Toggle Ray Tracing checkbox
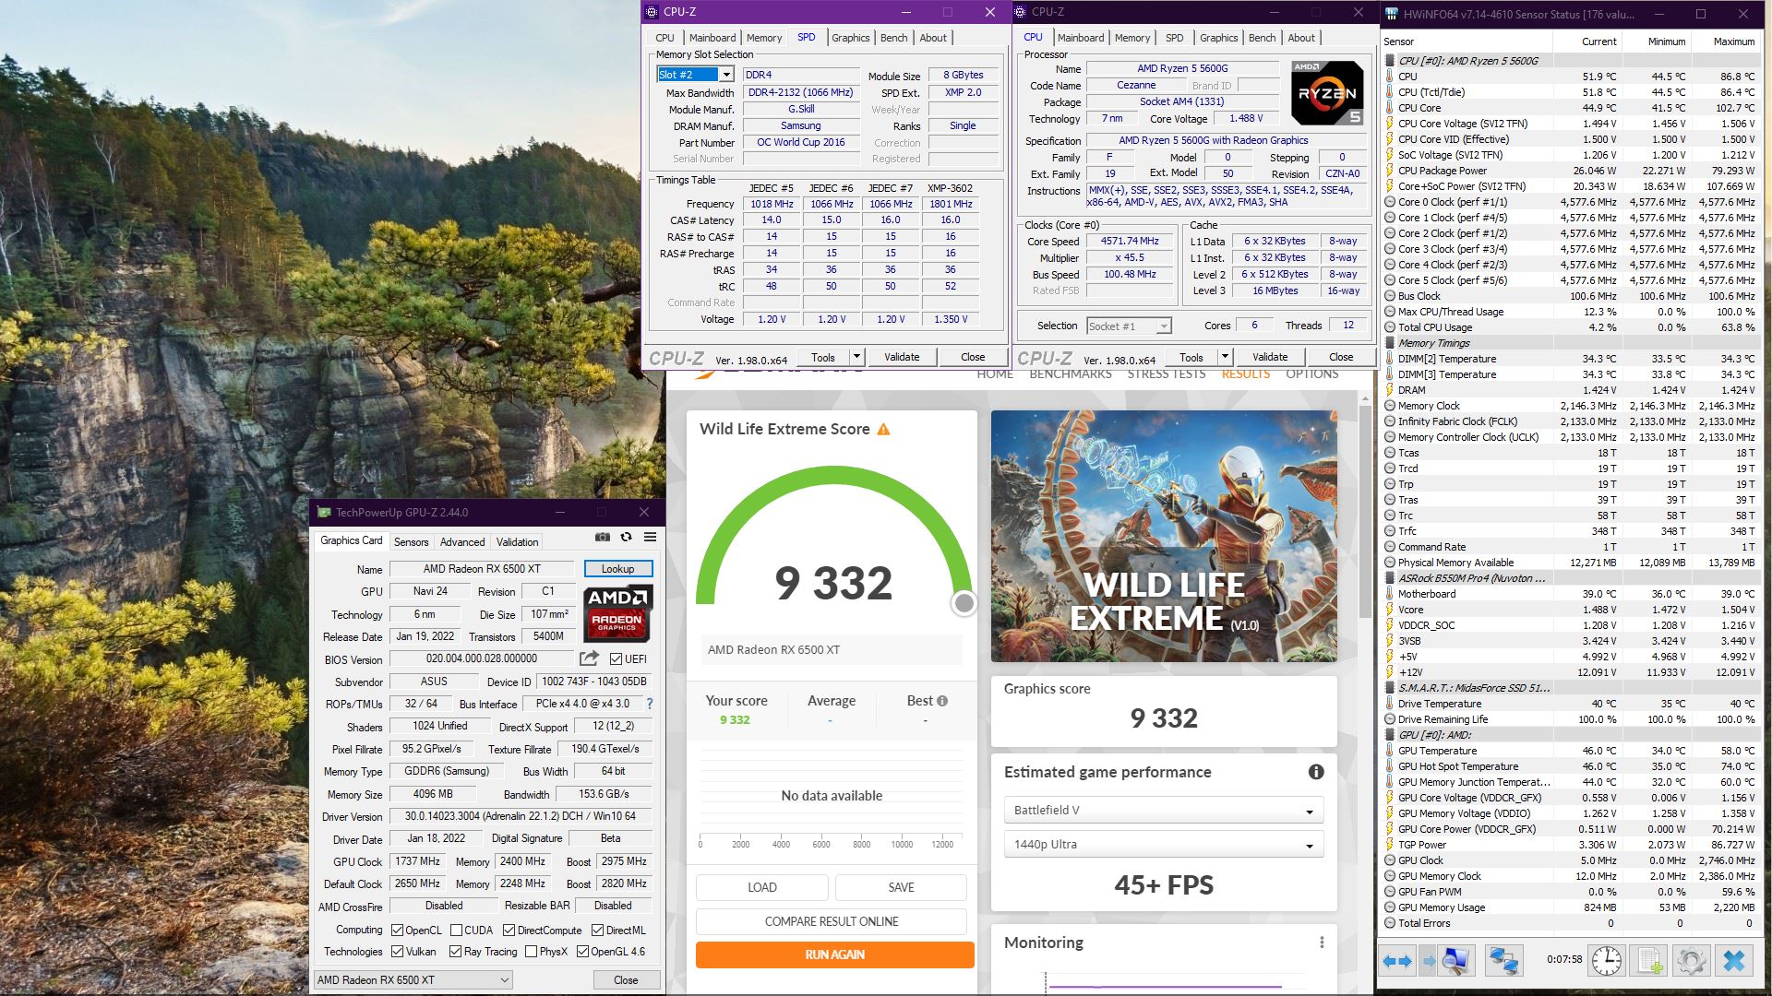This screenshot has width=1772, height=996. tap(455, 951)
